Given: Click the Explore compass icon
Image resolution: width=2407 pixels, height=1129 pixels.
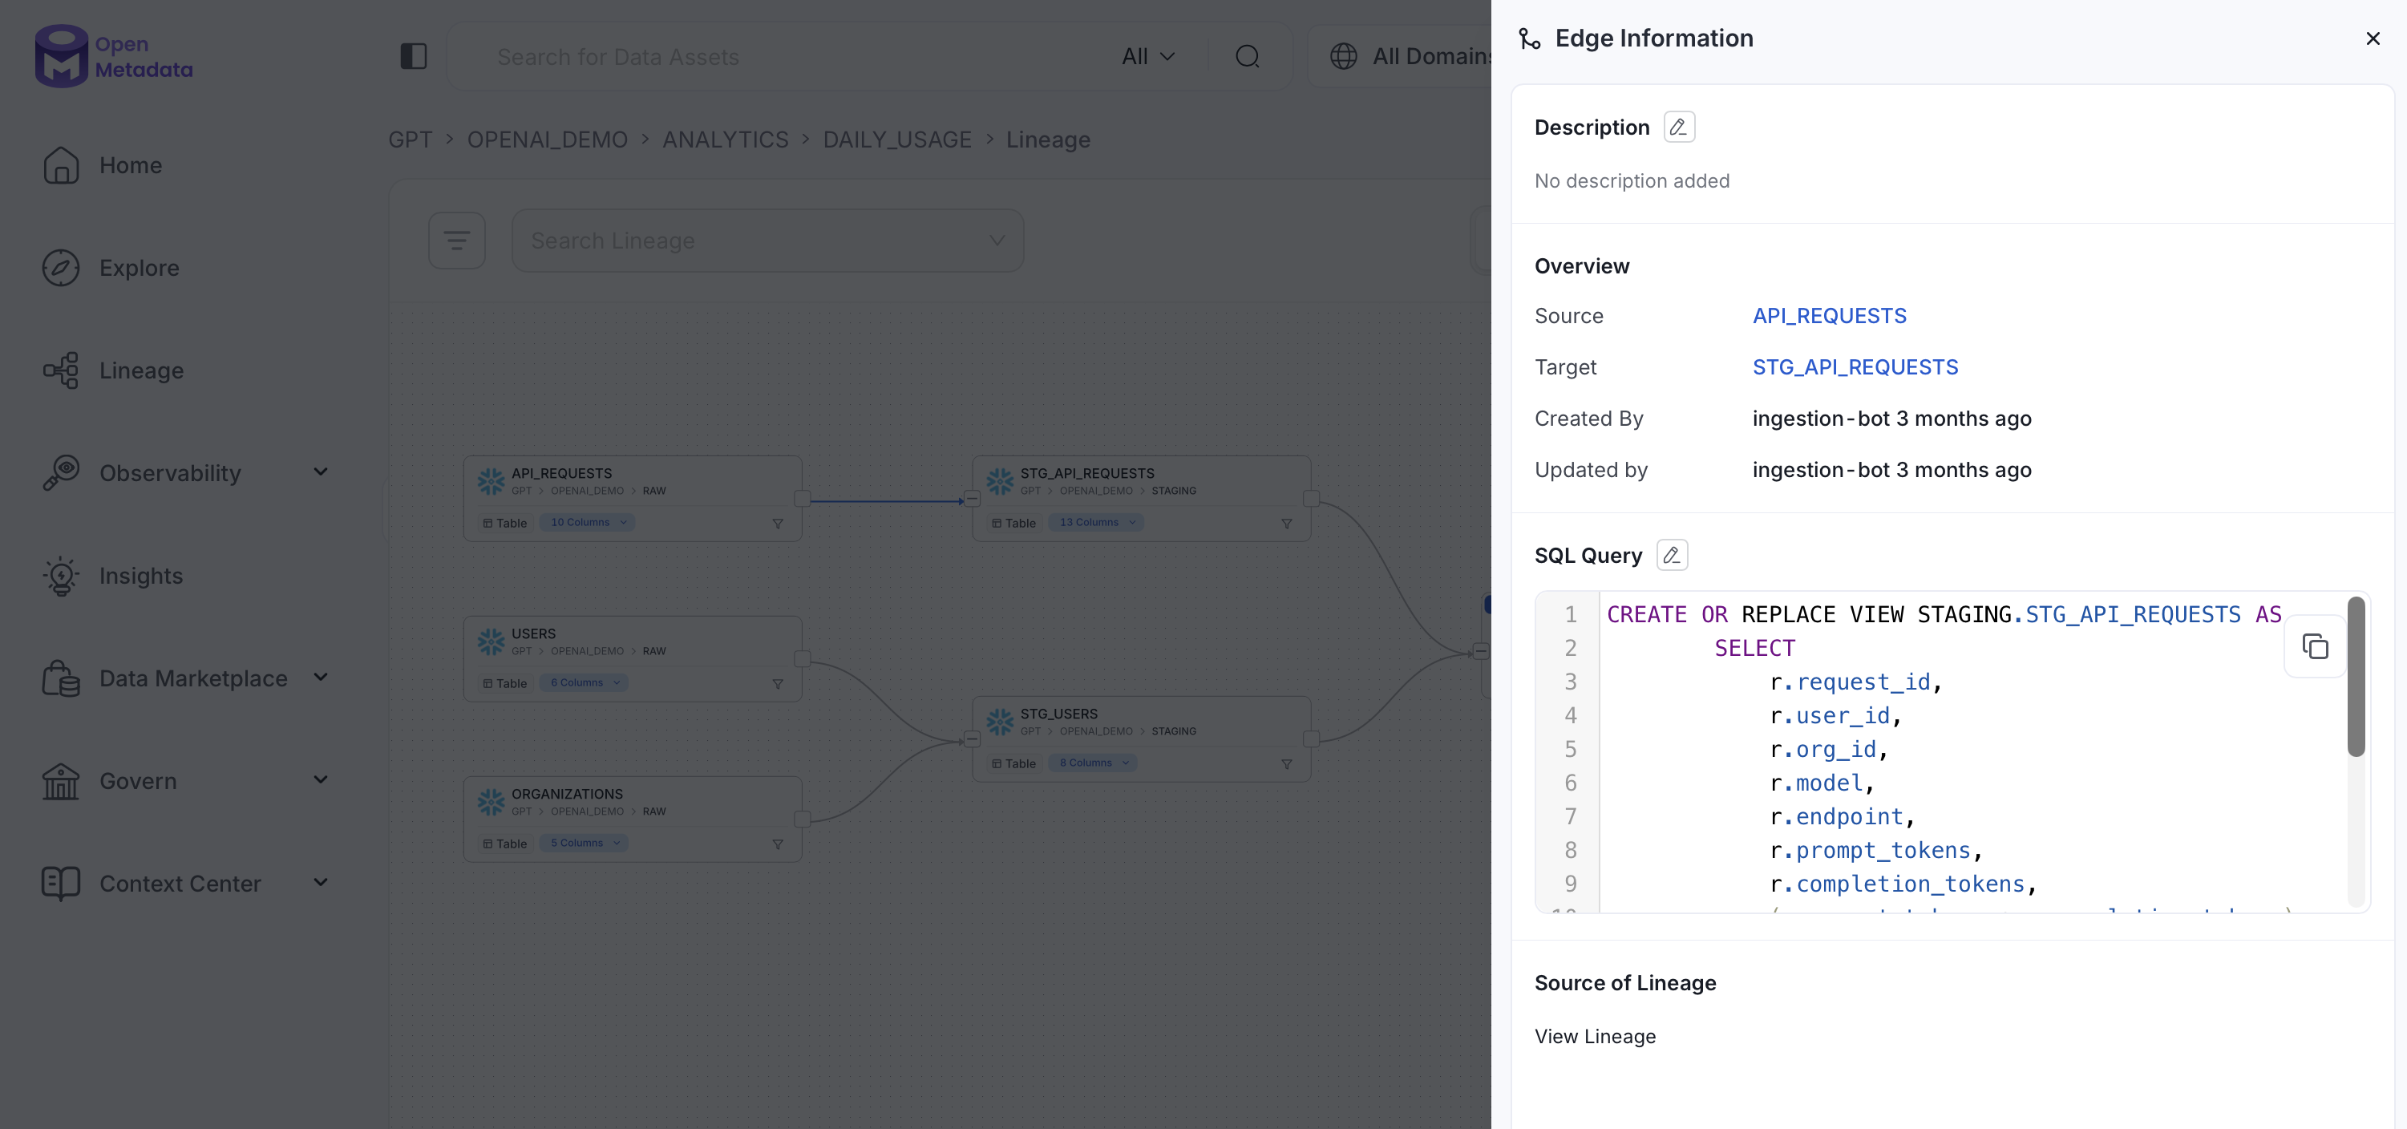Looking at the screenshot, I should [x=61, y=269].
